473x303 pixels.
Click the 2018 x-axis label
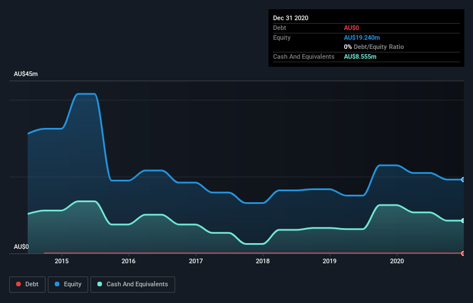pos(263,261)
